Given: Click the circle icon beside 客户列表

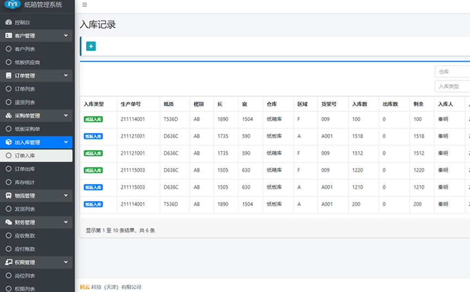Looking at the screenshot, I should click(9, 49).
